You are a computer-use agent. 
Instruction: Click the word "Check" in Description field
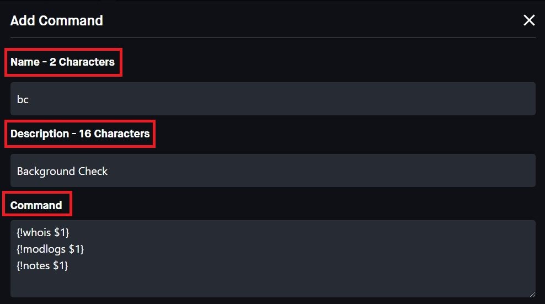(x=93, y=171)
